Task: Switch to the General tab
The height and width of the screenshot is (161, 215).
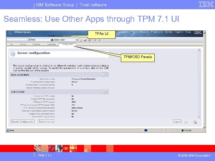Action: pyautogui.click(x=23, y=44)
